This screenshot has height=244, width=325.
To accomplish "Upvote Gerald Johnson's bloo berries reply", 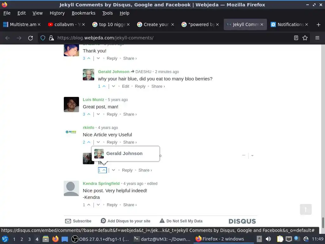I will coord(104,86).
